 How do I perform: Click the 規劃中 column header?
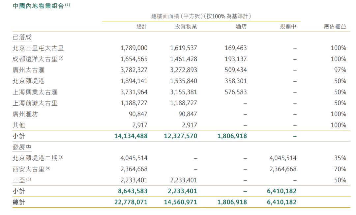tap(288, 26)
